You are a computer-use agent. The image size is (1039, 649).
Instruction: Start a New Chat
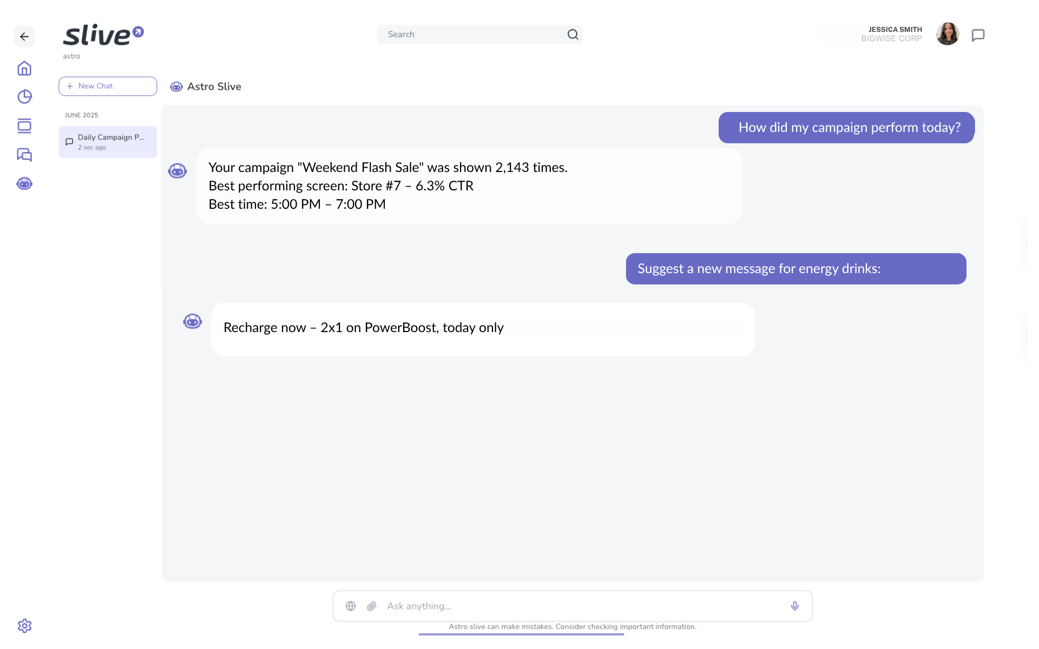pos(107,86)
